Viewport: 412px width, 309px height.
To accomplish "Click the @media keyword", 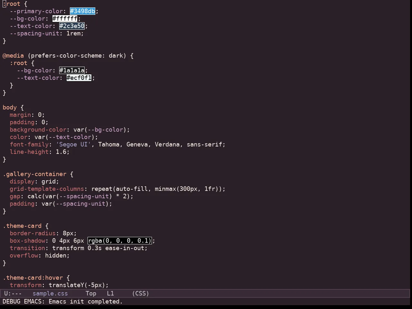I will pos(13,56).
